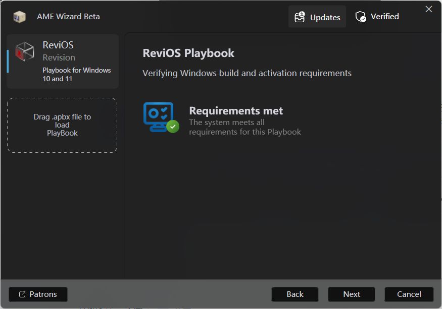Click the ReviOS cube icon
442x309 pixels.
click(x=25, y=51)
